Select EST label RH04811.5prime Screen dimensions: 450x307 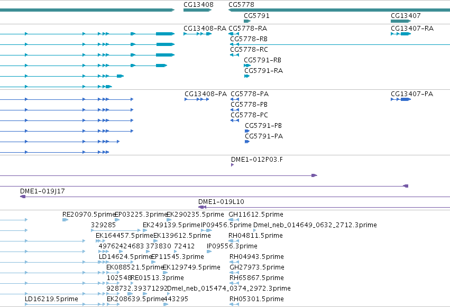tap(256, 236)
